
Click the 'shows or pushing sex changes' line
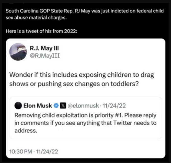click(74, 84)
